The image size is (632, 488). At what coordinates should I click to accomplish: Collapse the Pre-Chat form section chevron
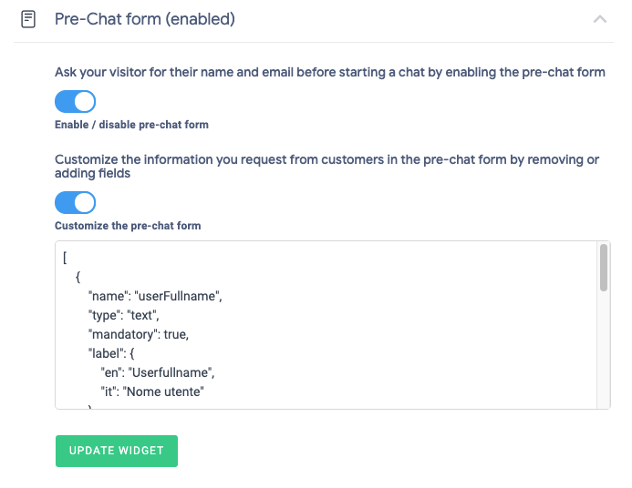[599, 18]
